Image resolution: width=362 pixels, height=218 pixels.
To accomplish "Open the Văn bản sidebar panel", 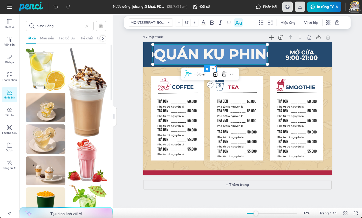I will pos(10,41).
